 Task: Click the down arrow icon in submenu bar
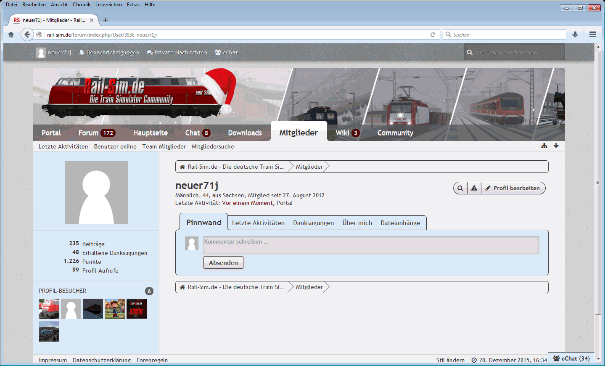[556, 146]
